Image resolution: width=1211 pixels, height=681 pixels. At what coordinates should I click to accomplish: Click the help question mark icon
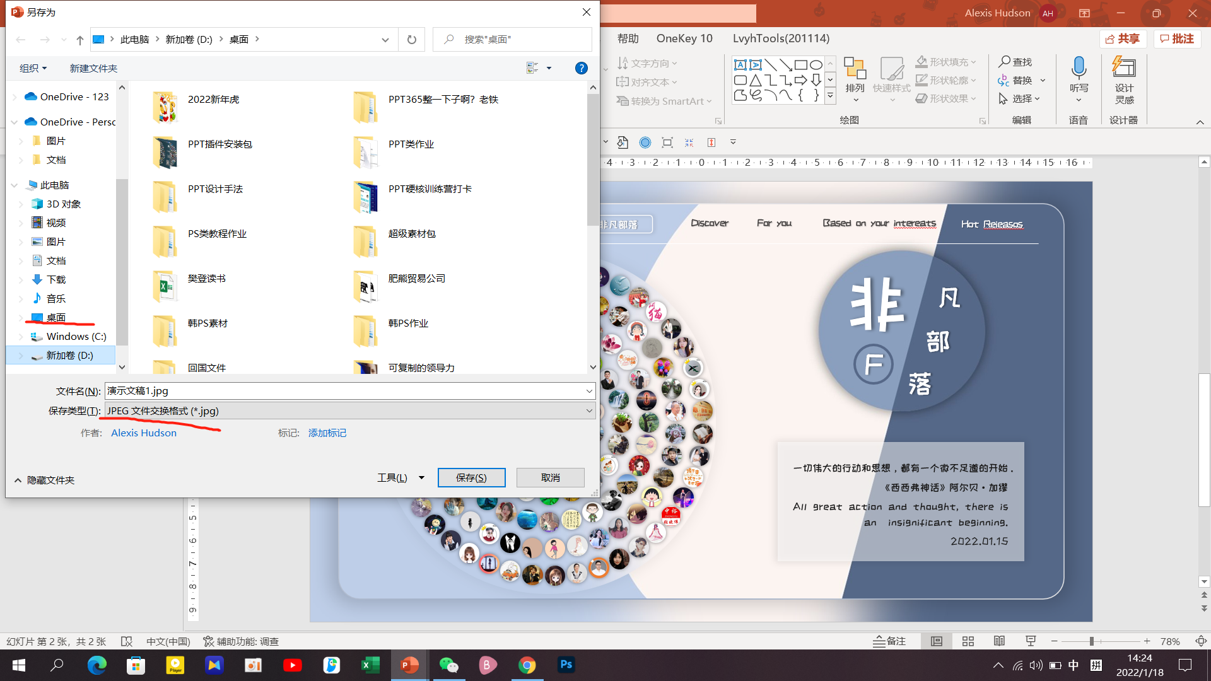click(582, 68)
